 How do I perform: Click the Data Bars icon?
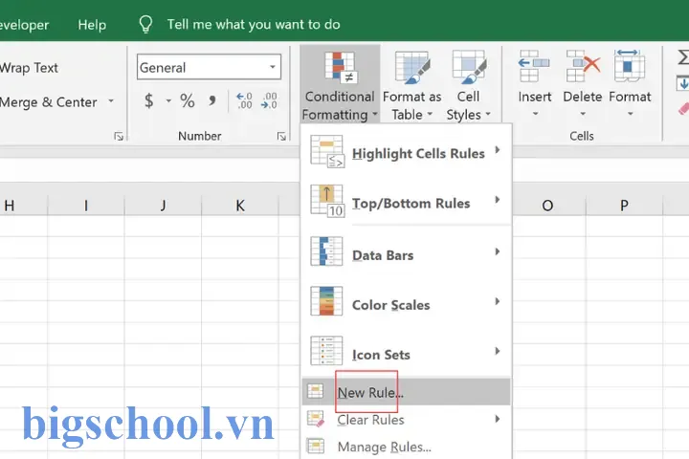pyautogui.click(x=326, y=251)
